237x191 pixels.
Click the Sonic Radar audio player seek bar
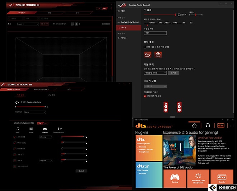(x=89, y=24)
